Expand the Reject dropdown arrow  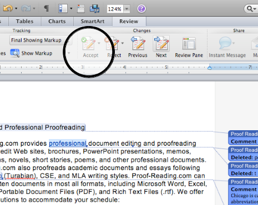tap(123, 43)
